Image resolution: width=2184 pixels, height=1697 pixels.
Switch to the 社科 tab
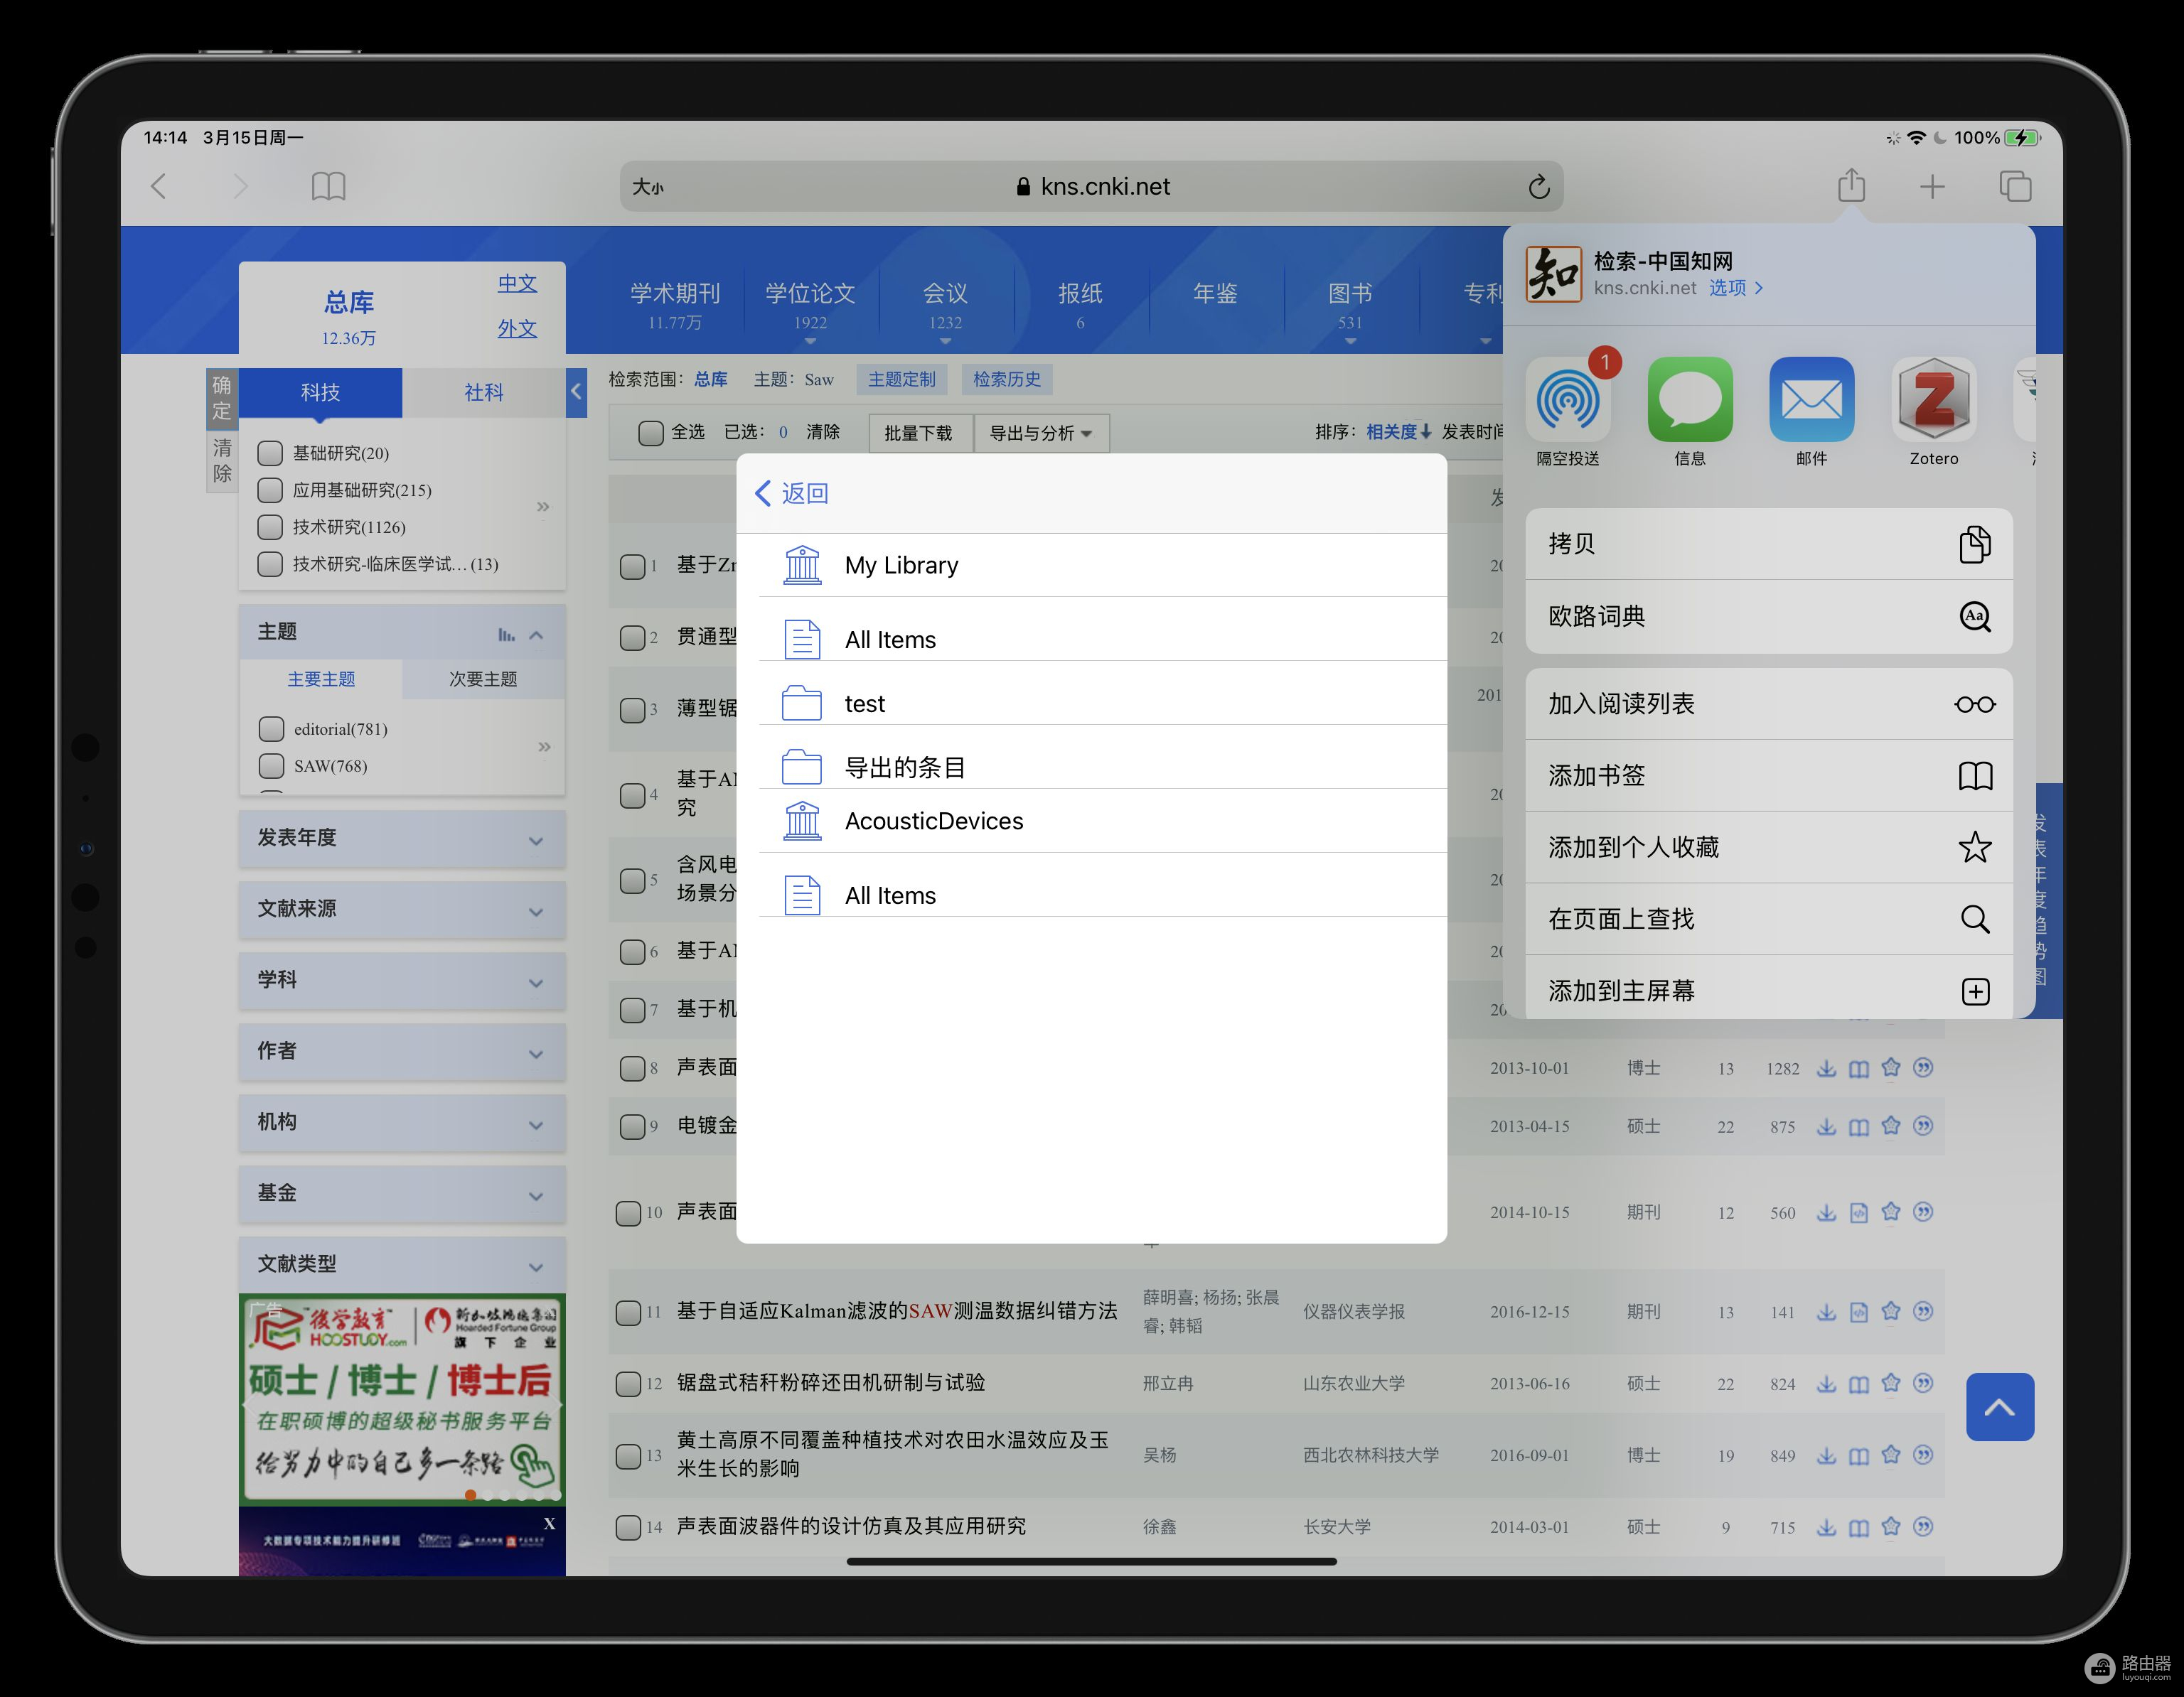click(x=483, y=393)
